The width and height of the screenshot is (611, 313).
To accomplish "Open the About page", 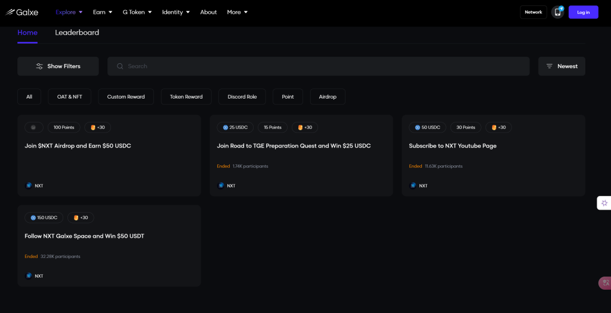I will (208, 12).
